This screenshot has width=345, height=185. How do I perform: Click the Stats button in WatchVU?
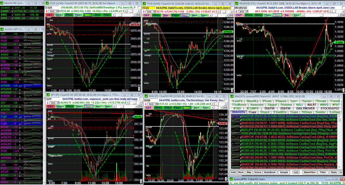click(334, 172)
